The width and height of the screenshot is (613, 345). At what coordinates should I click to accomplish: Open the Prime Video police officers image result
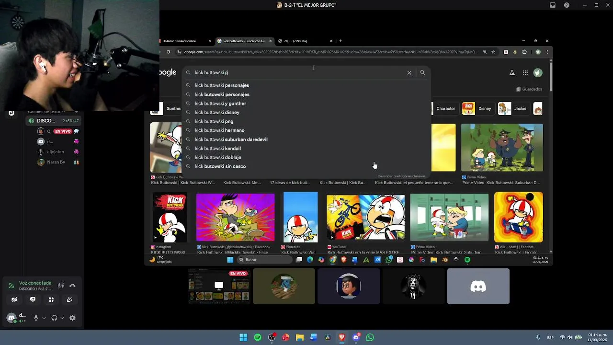click(502, 148)
